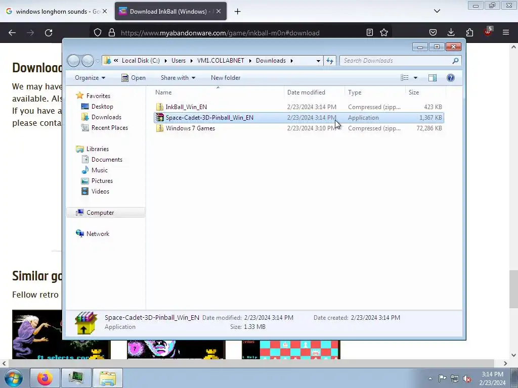Open Downloads in the Favorites list
Viewport: 518px width, 388px height.
106,117
